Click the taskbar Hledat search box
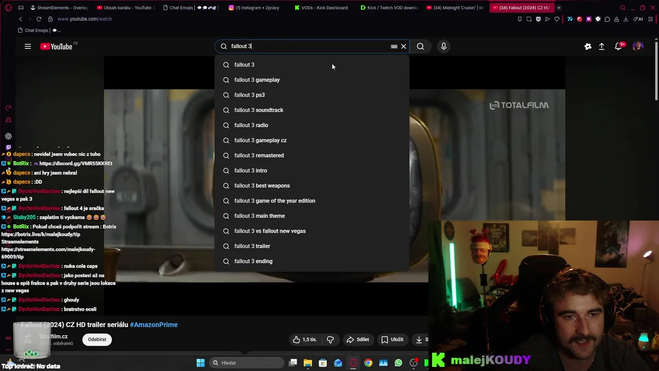Viewport: 659px width, 371px height. pos(247,363)
